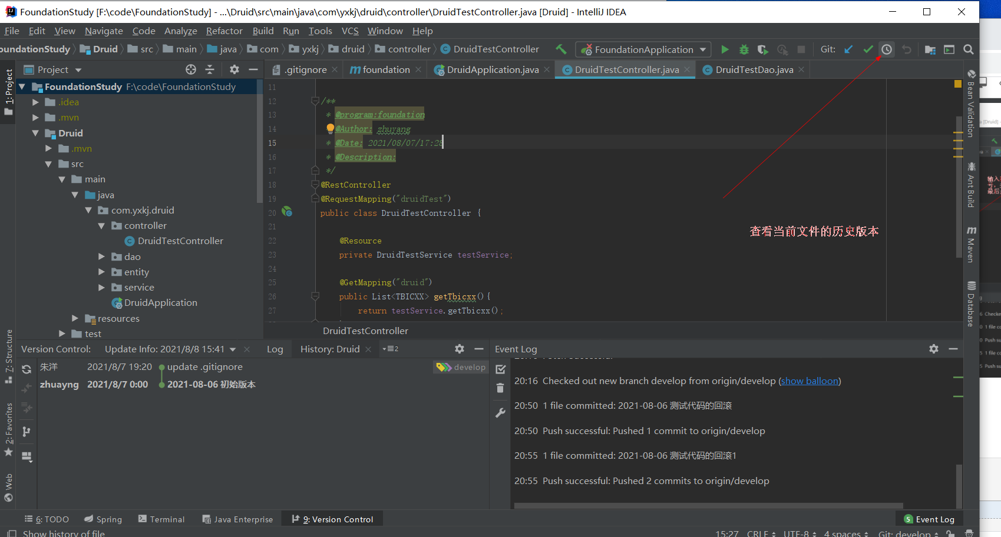Run with coverage icon
Viewport: 1001px width, 537px height.
tap(763, 49)
